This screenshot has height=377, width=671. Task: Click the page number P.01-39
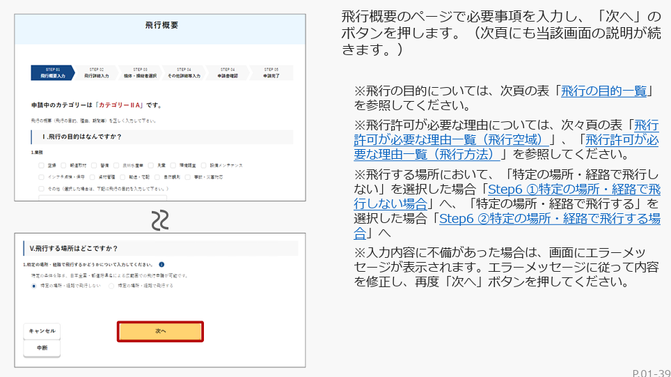click(652, 373)
